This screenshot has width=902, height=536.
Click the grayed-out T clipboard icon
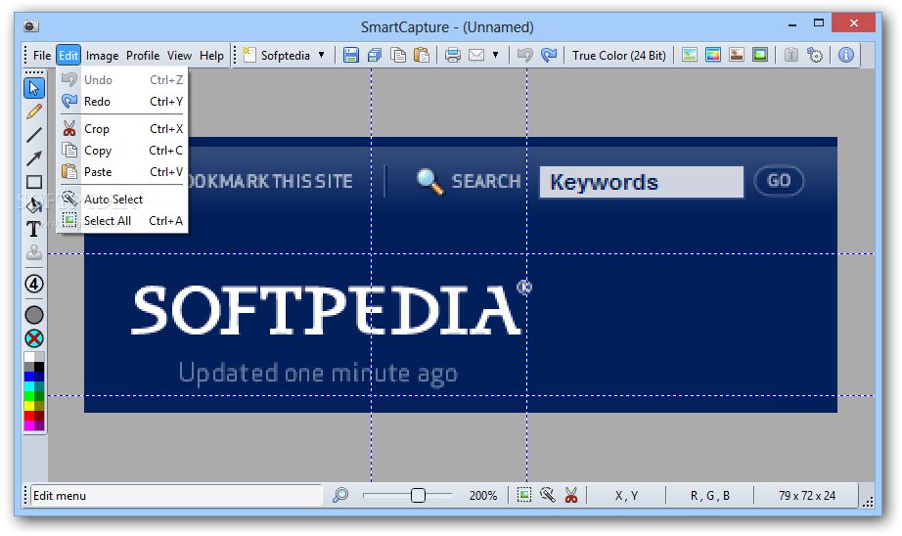click(x=791, y=55)
